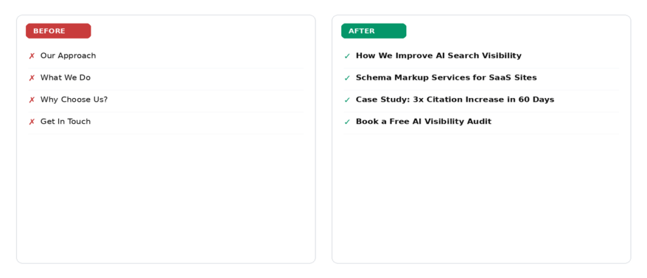Select the red BEFORE badge
Image resolution: width=647 pixels, height=278 pixels.
pos(58,31)
